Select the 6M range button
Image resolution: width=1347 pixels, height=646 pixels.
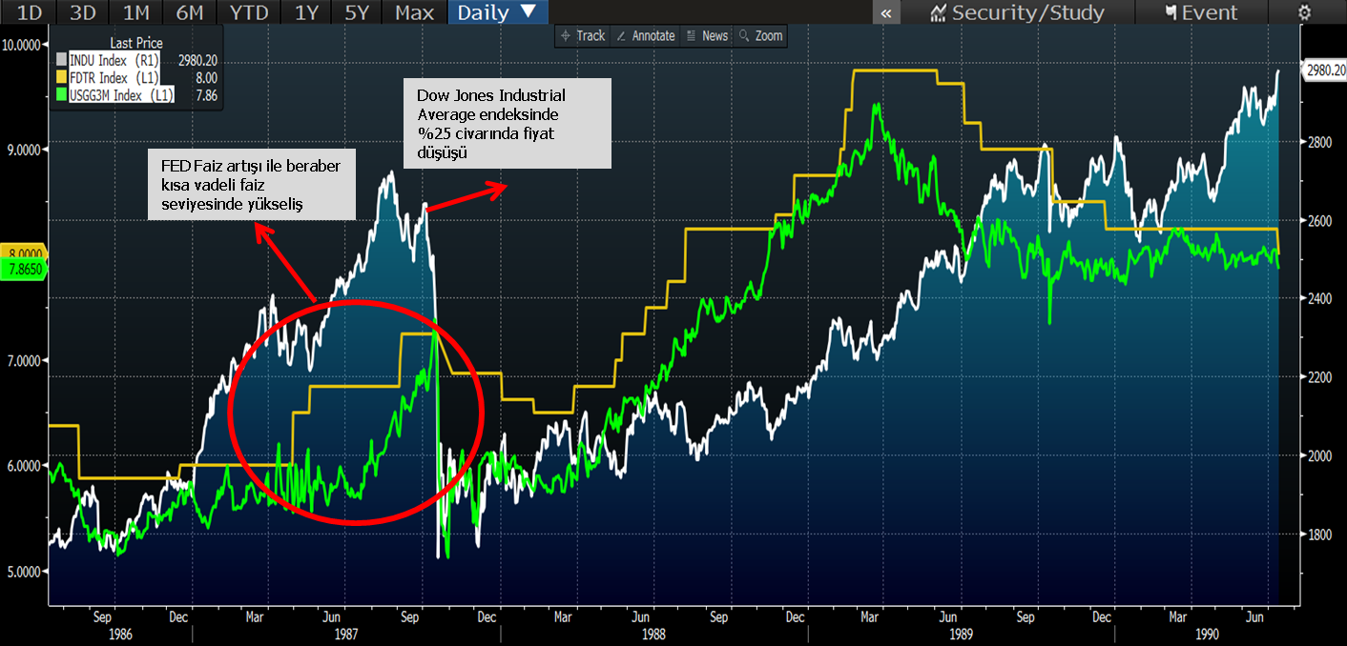192,12
